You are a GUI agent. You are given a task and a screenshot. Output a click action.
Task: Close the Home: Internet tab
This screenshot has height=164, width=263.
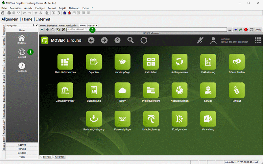(x=97, y=26)
